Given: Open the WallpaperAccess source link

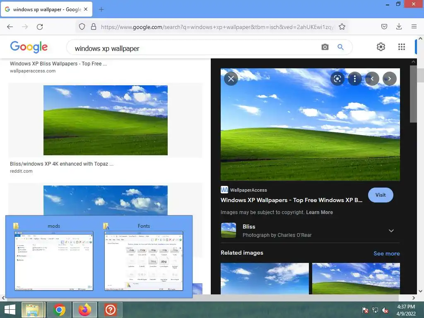Looking at the screenshot, I should point(243,190).
